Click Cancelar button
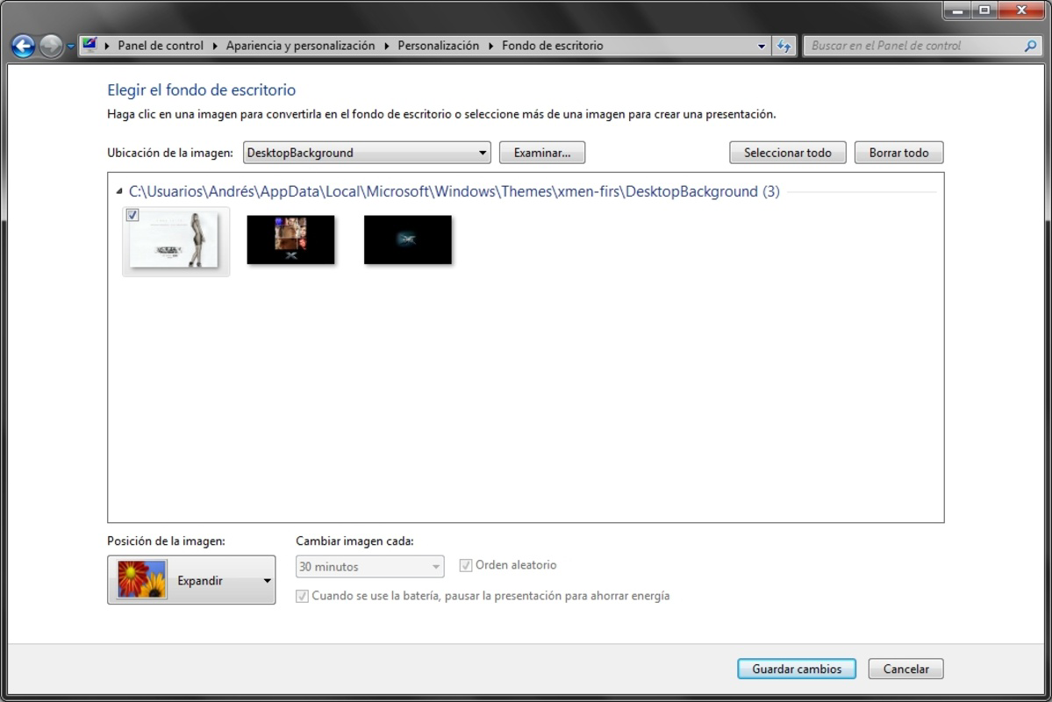The height and width of the screenshot is (702, 1052). pyautogui.click(x=905, y=669)
